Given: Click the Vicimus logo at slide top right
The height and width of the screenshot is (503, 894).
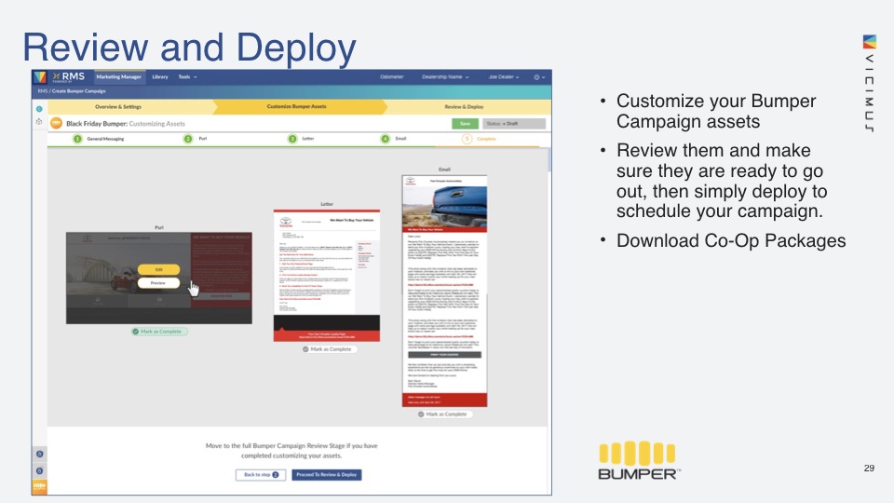Looking at the screenshot, I should (x=869, y=83).
